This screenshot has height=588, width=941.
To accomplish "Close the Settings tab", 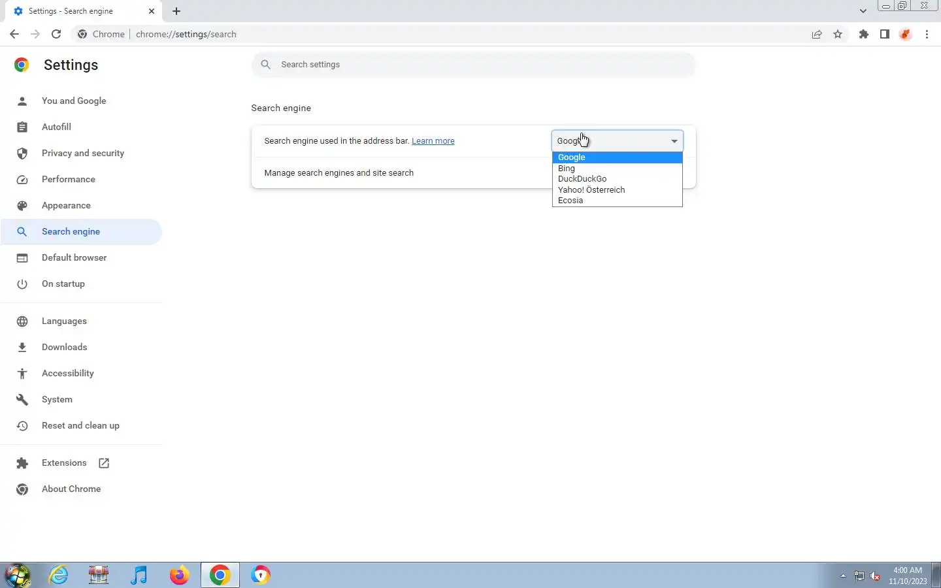I will click(x=152, y=11).
